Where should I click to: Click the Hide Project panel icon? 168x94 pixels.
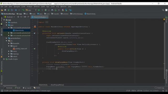[28, 17]
